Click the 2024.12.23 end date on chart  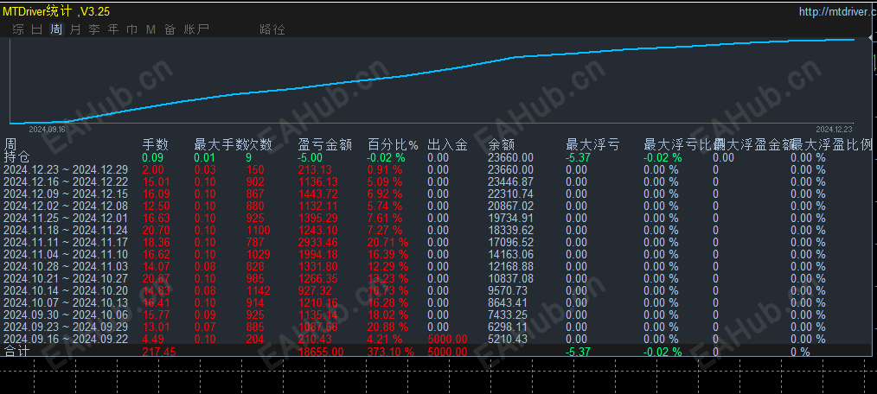pyautogui.click(x=834, y=129)
